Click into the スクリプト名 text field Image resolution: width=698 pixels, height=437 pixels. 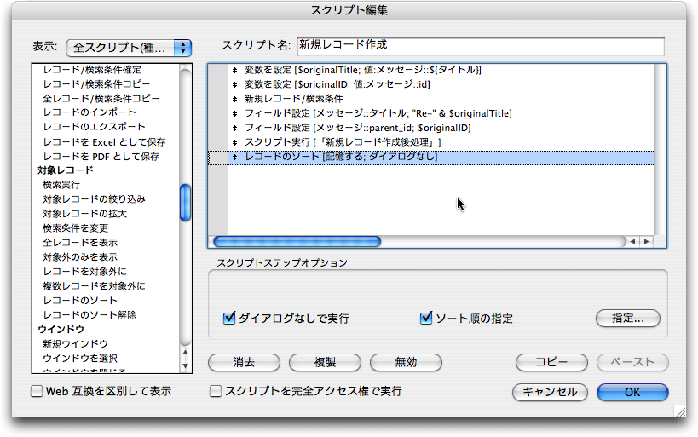tap(481, 46)
